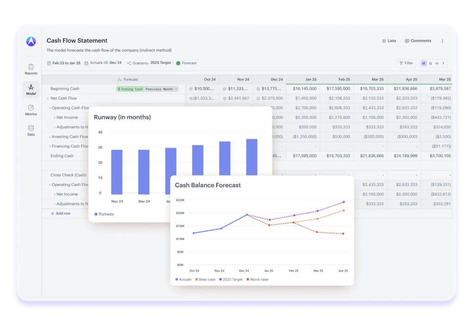Expand the Investing Cash Flow row
This screenshot has width=474, height=326.
click(51, 137)
